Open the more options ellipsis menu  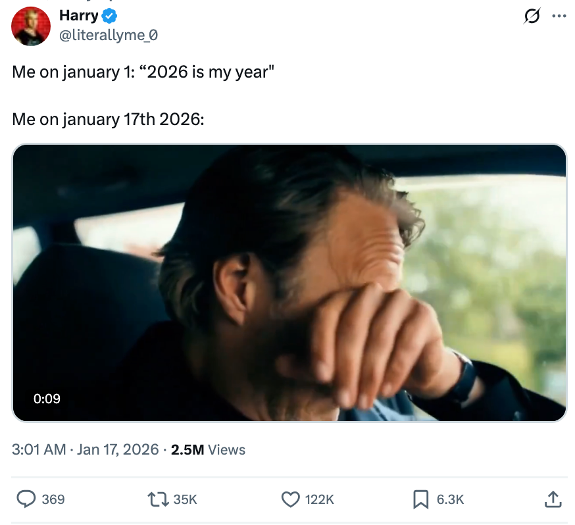point(561,16)
